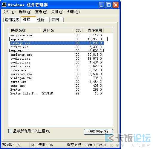Click the CPU 使用: 0% status entry
The image size is (153, 149).
click(42, 145)
